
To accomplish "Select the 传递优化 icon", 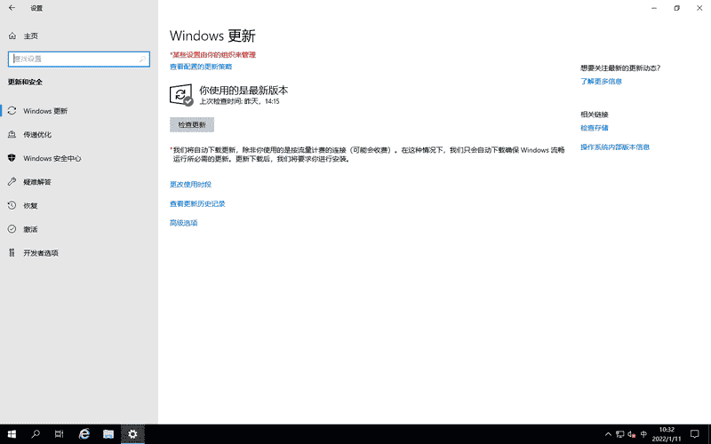I will [12, 134].
